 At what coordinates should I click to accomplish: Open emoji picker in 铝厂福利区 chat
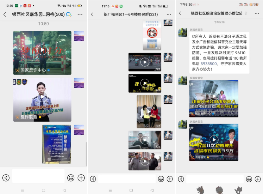point(161,179)
